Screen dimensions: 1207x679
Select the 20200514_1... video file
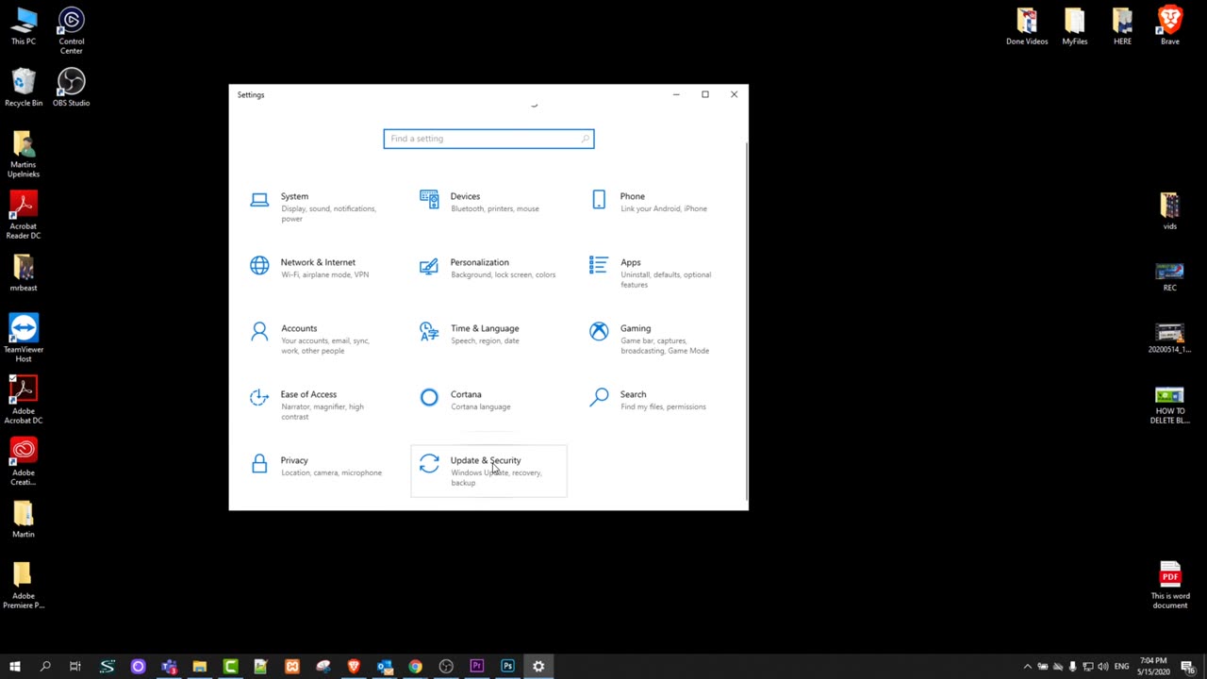click(1170, 339)
